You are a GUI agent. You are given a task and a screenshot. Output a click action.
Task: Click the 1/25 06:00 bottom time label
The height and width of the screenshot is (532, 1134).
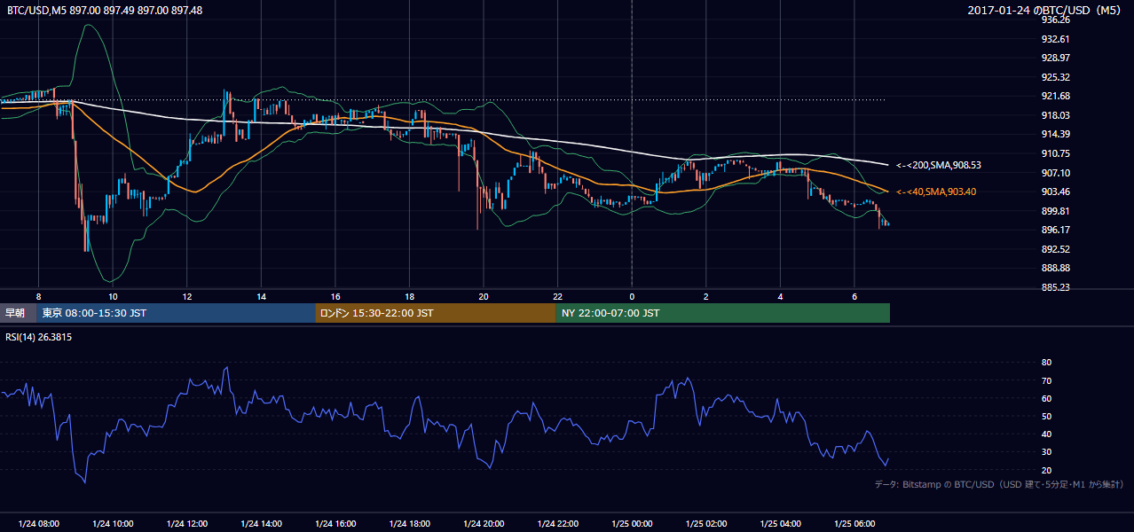pos(854,523)
